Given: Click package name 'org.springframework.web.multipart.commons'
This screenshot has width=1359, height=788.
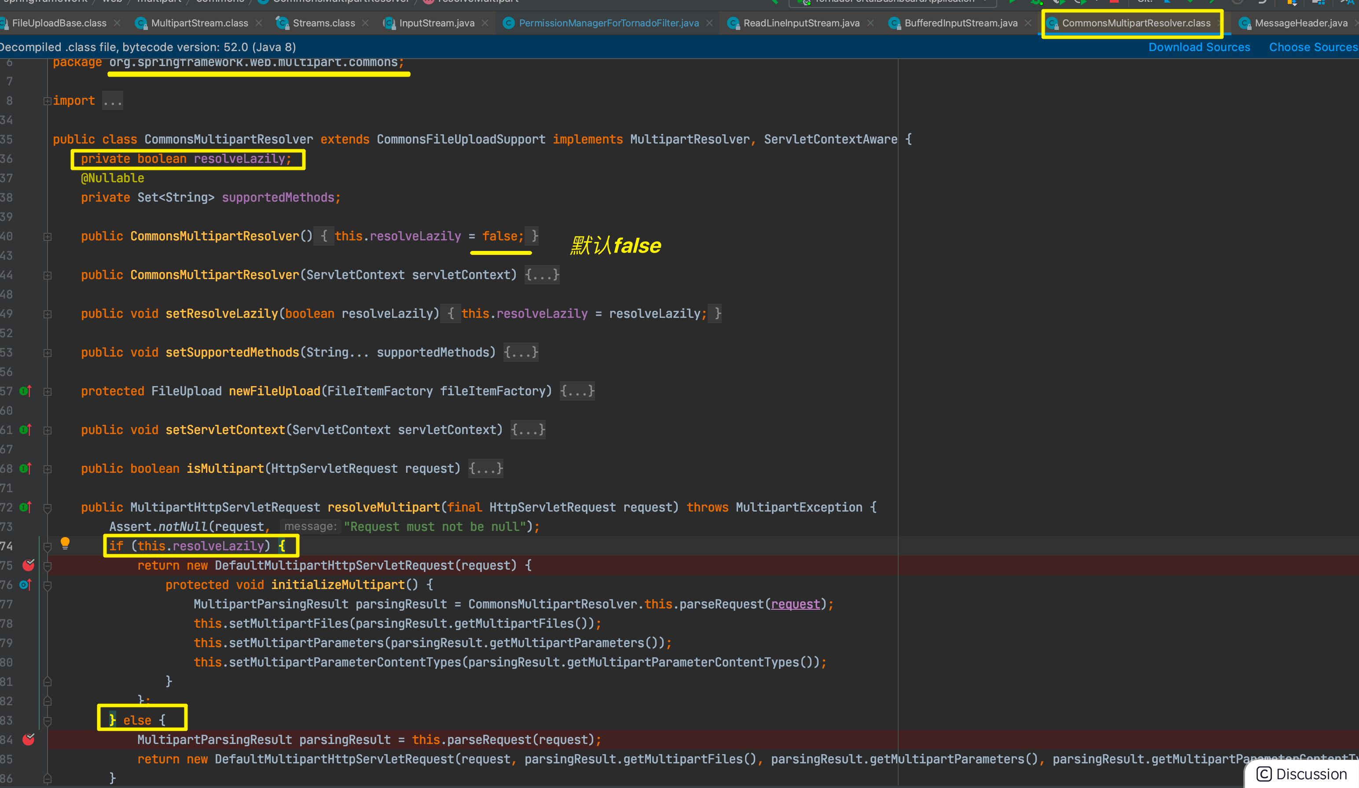Looking at the screenshot, I should point(253,63).
